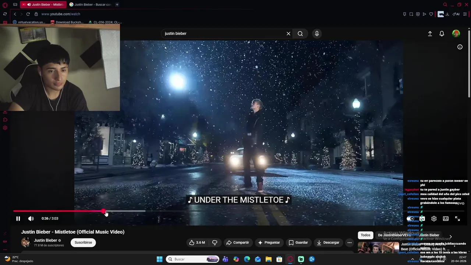Viewport: 471px width, 265px height.
Task: Open the Download Bucksh... bookmark
Action: click(67, 22)
